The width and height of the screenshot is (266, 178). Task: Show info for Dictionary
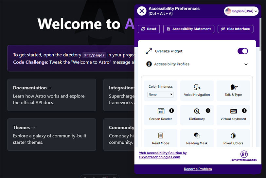[208, 111]
